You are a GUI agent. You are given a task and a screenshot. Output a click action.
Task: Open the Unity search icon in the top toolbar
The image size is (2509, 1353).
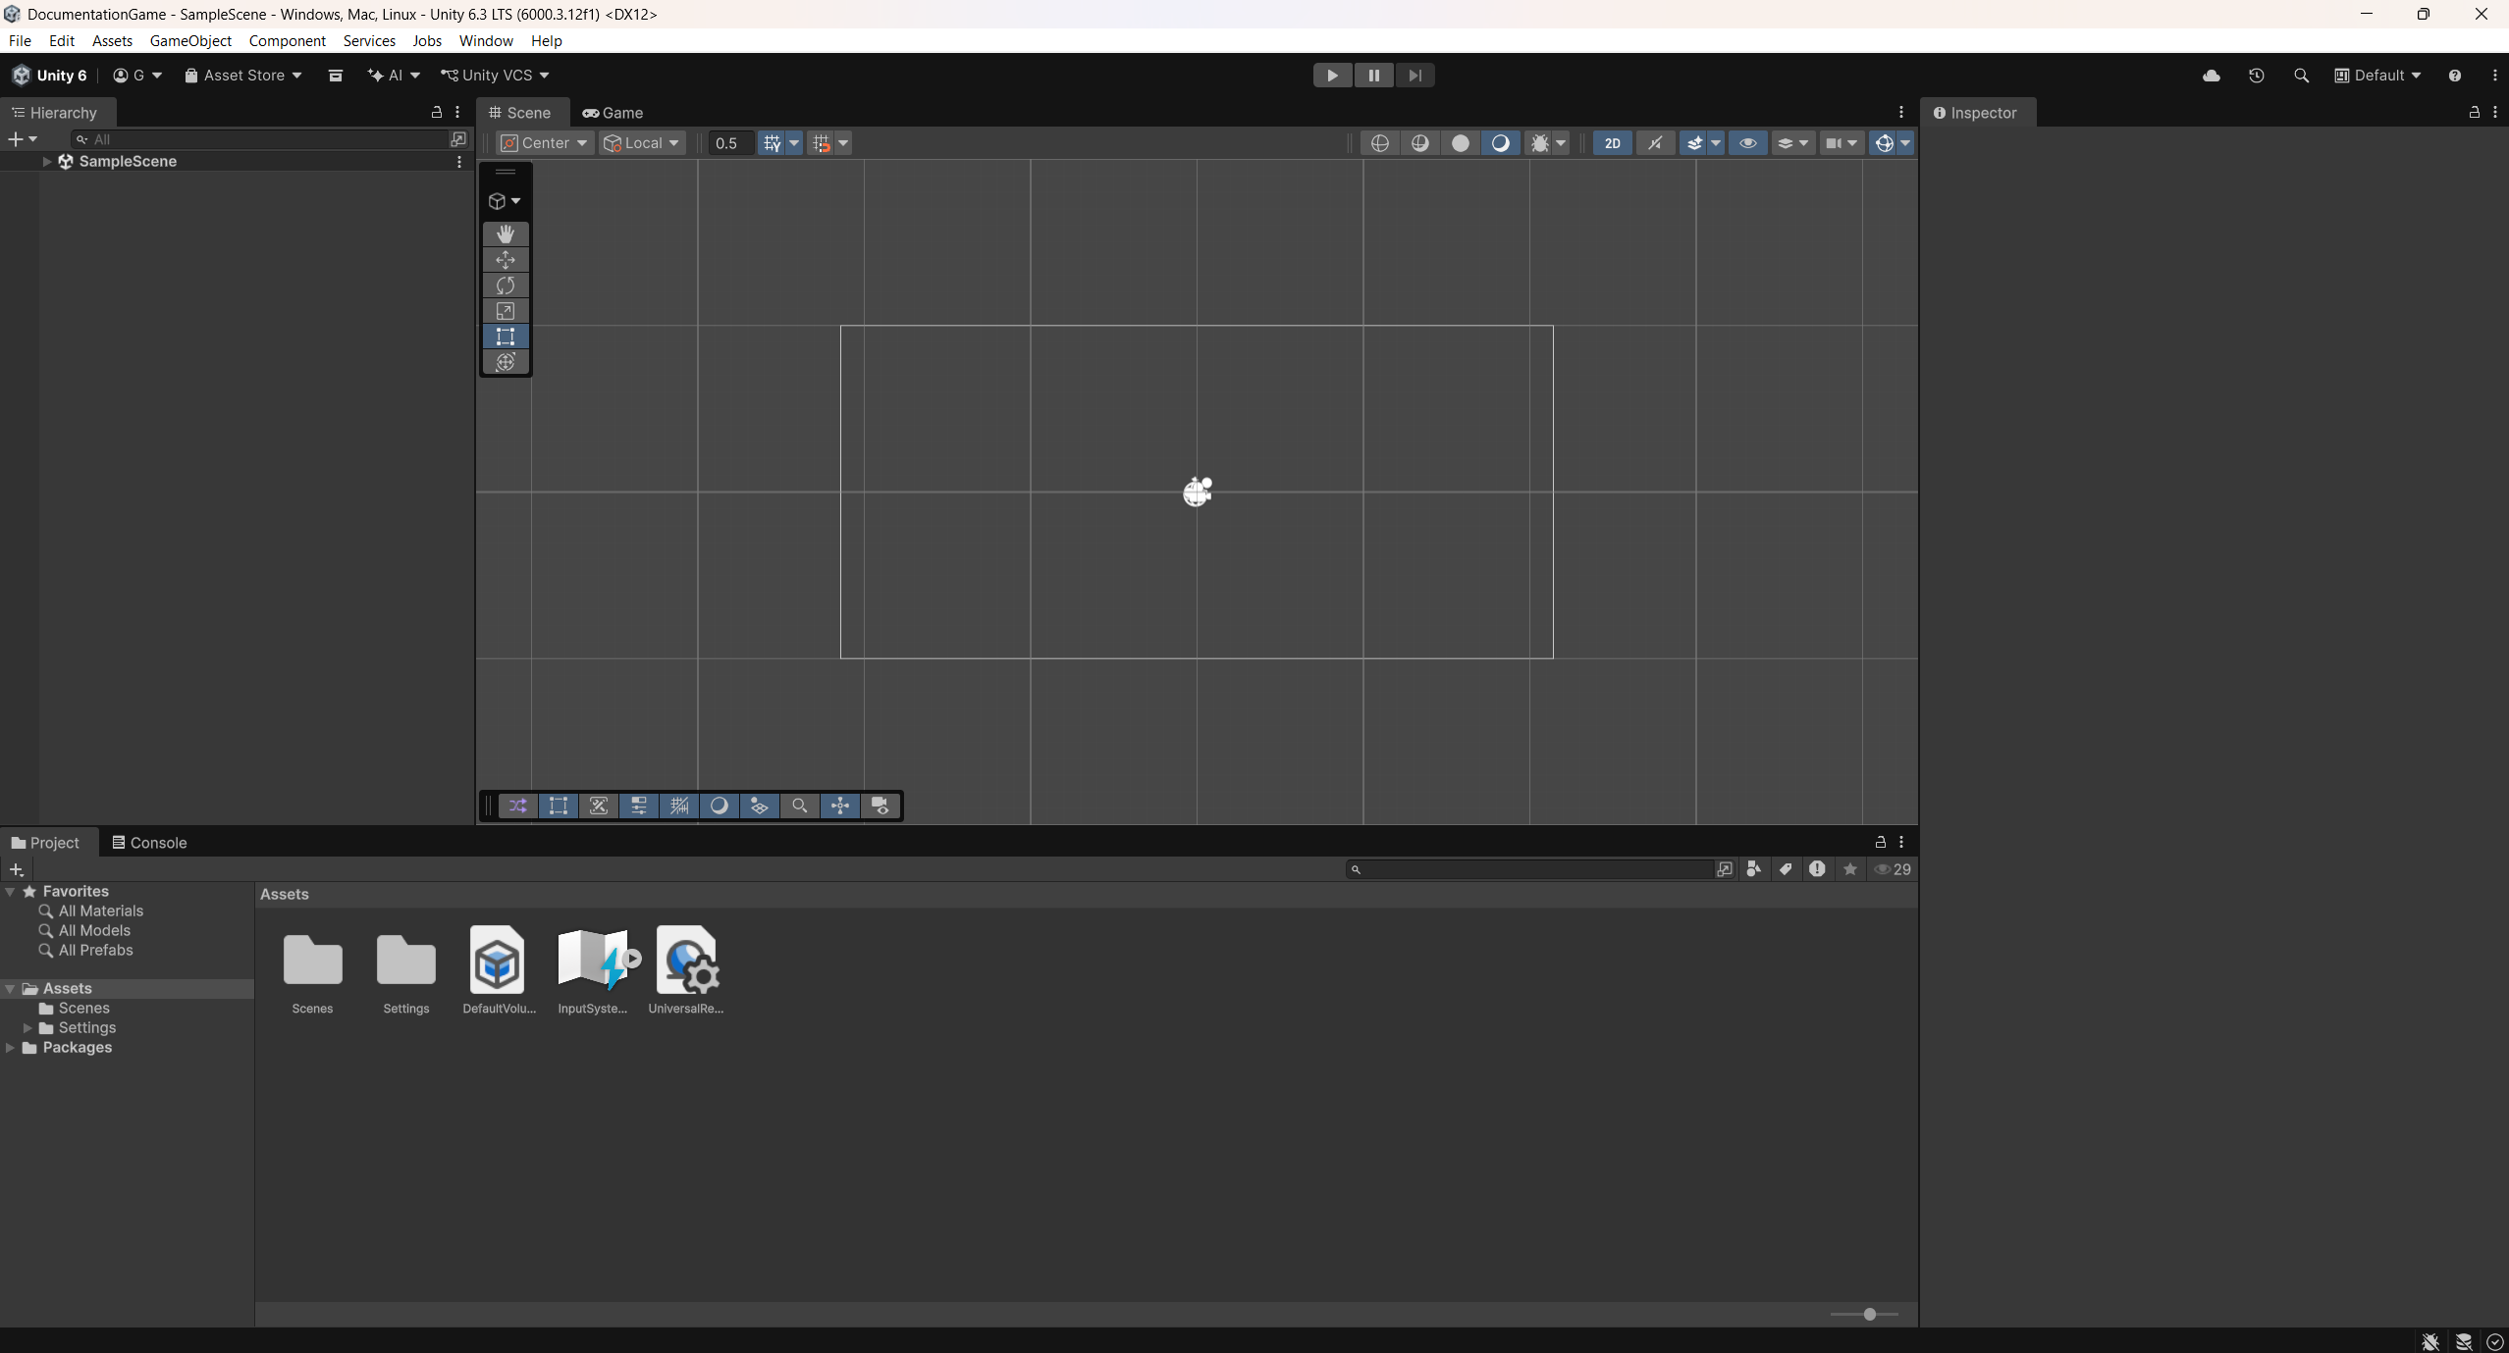click(2301, 75)
